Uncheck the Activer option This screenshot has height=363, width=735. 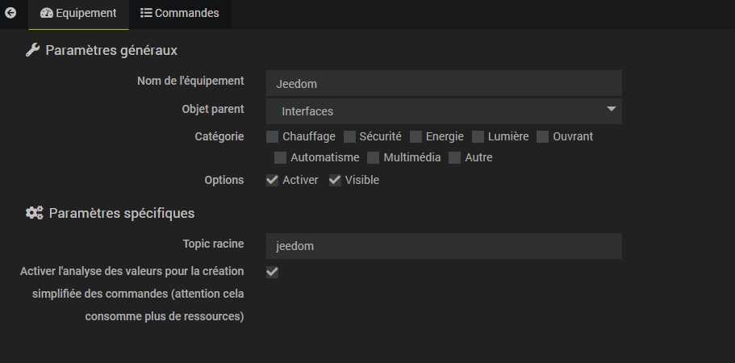(273, 181)
